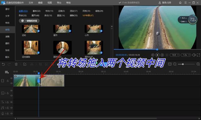Hide the main video track
201x120 pixels.
pos(11,78)
